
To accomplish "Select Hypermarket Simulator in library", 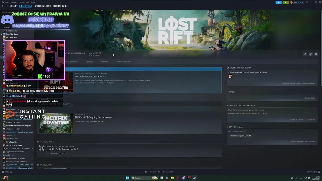I will click(15, 152).
